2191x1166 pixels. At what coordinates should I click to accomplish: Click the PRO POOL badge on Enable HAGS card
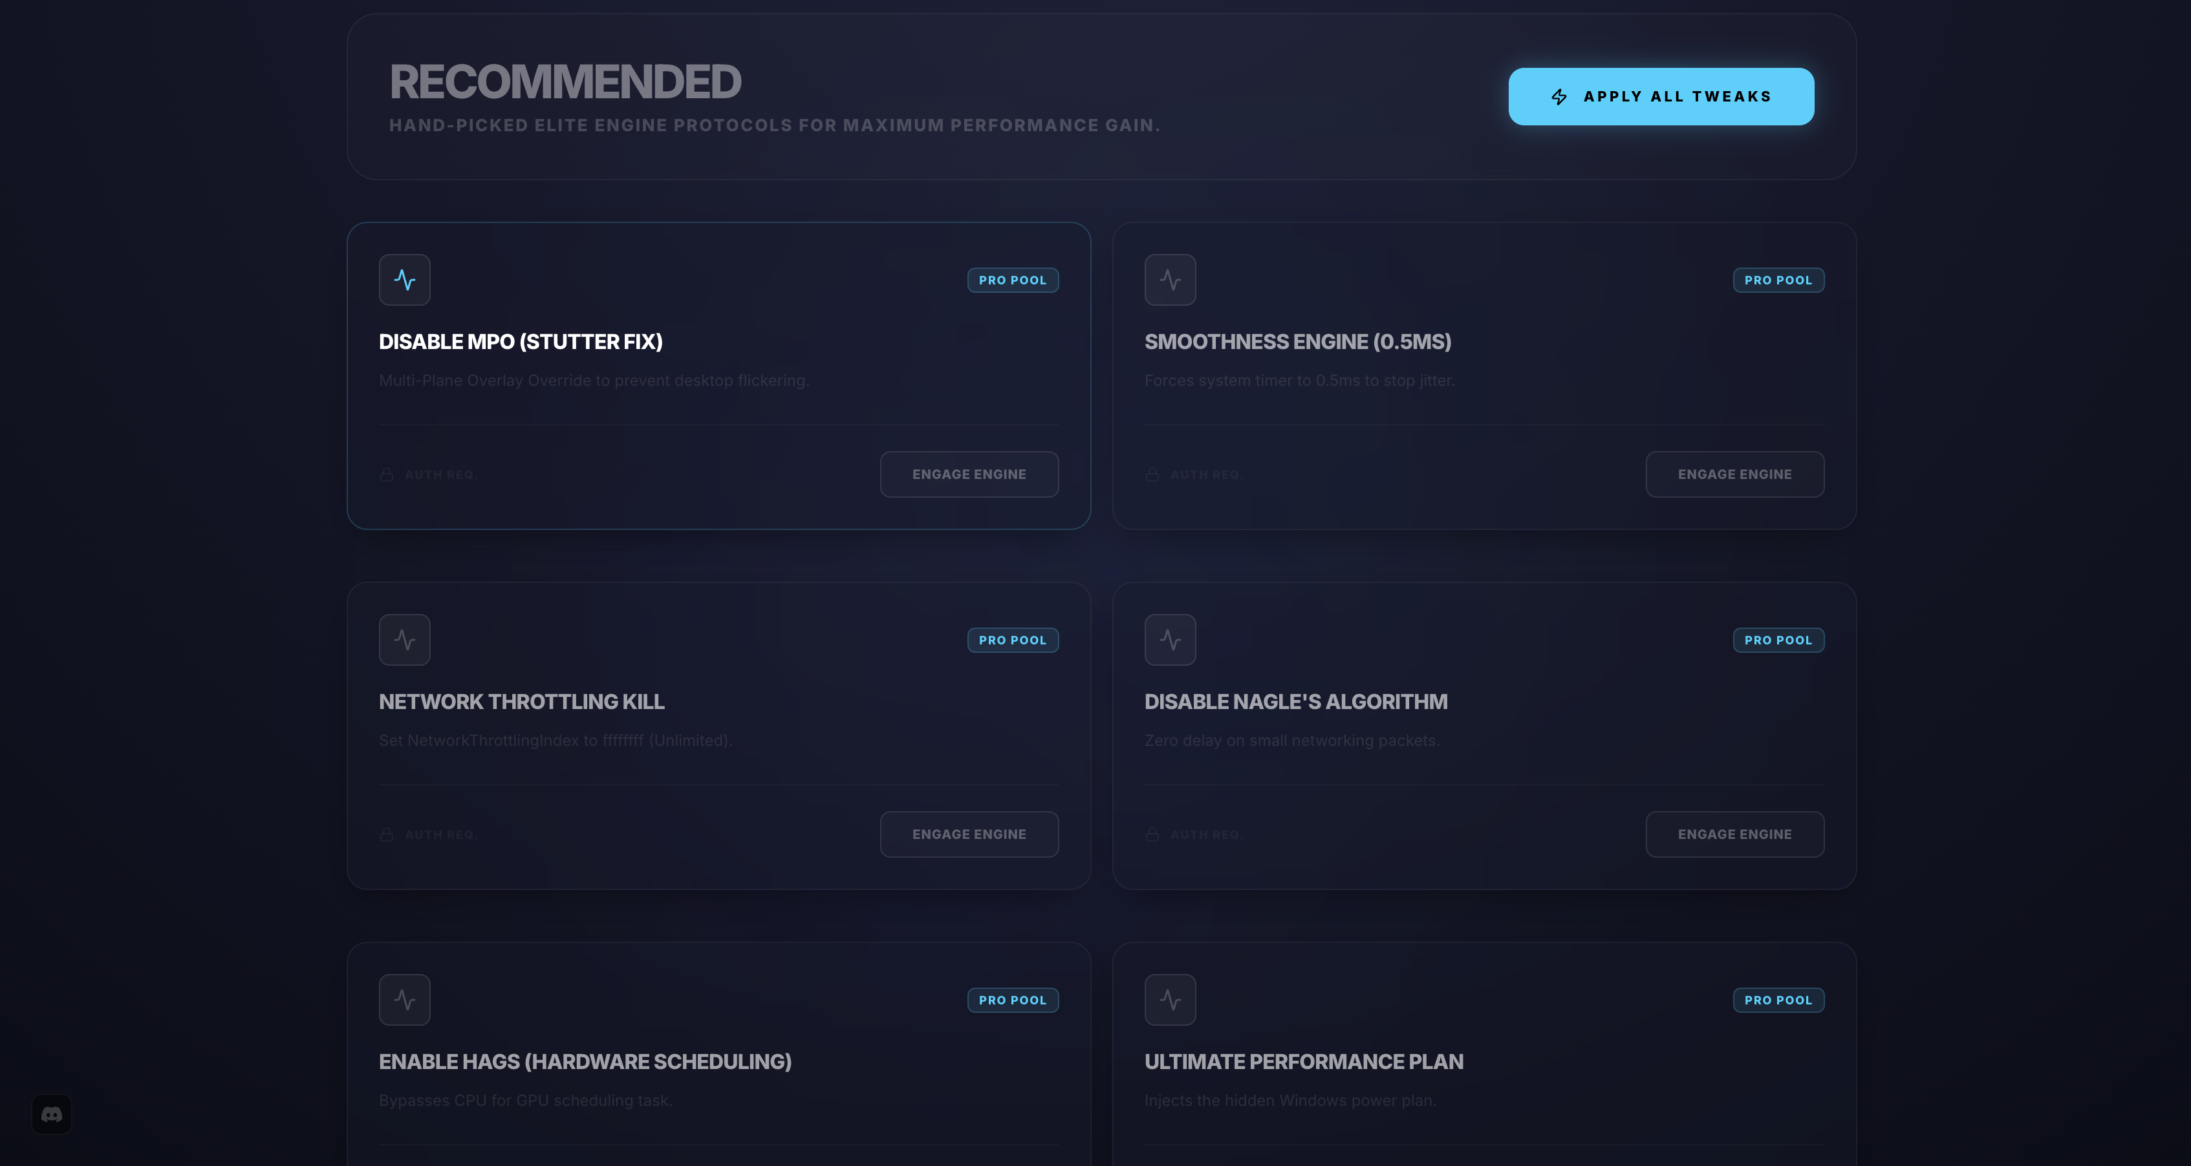pos(1012,1001)
